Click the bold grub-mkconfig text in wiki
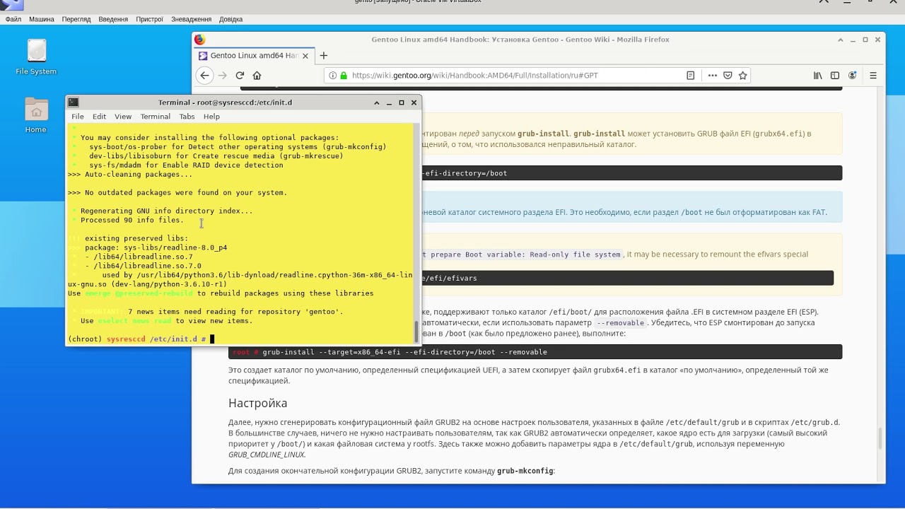 tap(525, 471)
